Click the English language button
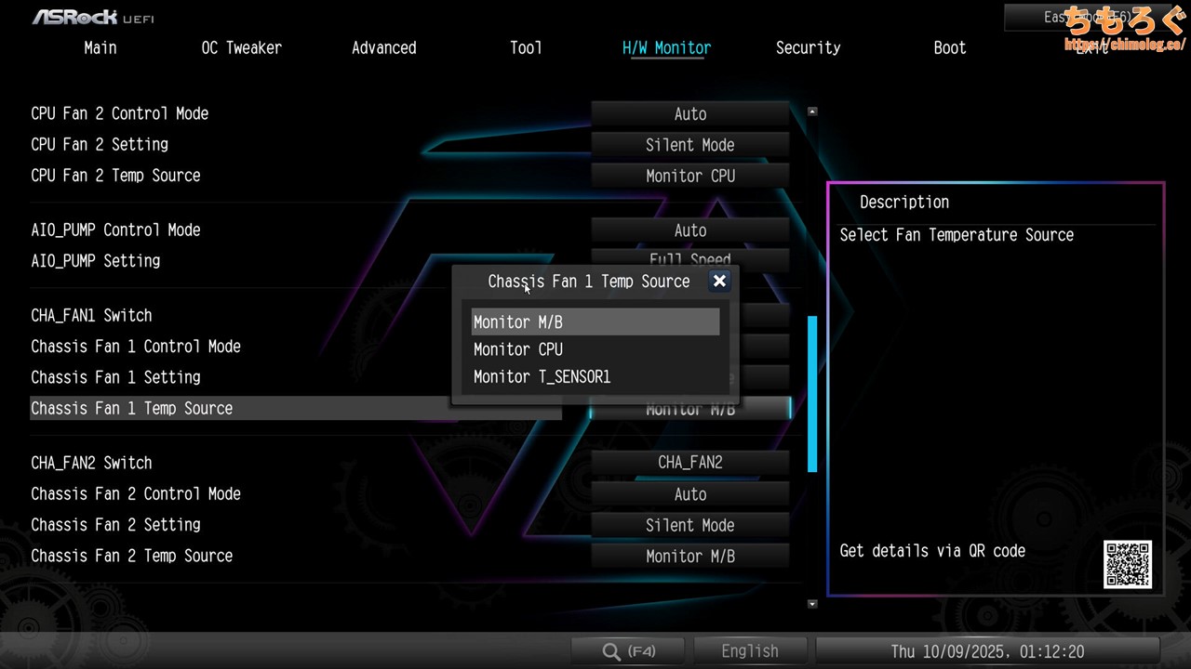This screenshot has height=669, width=1191. click(749, 651)
